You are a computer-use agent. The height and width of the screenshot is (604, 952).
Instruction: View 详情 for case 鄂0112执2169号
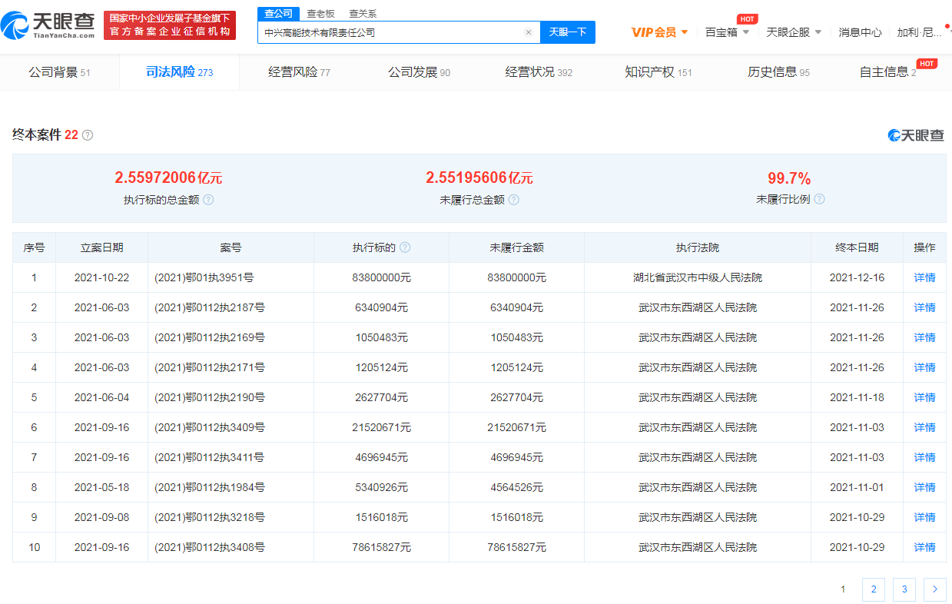924,337
